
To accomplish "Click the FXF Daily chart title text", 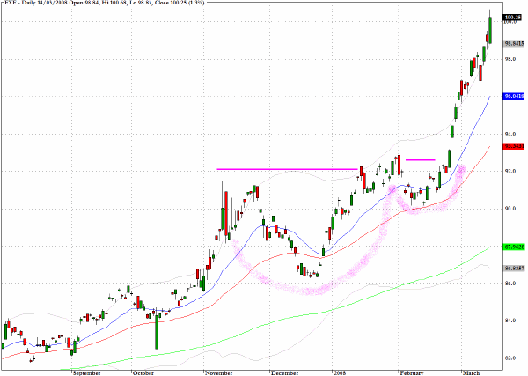I will click(x=104, y=3).
